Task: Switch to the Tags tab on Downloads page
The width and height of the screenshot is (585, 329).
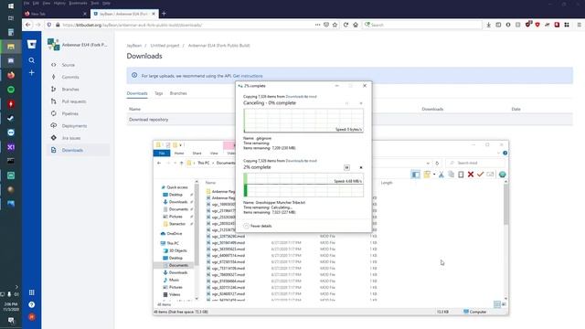Action: pos(158,93)
